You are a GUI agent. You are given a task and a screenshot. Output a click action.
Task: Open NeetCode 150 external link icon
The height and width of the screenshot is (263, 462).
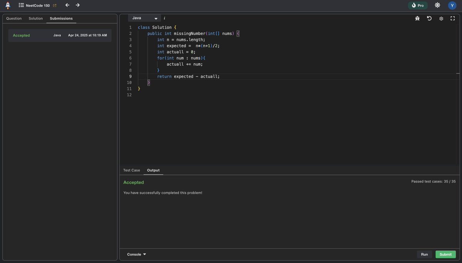pyautogui.click(x=55, y=5)
